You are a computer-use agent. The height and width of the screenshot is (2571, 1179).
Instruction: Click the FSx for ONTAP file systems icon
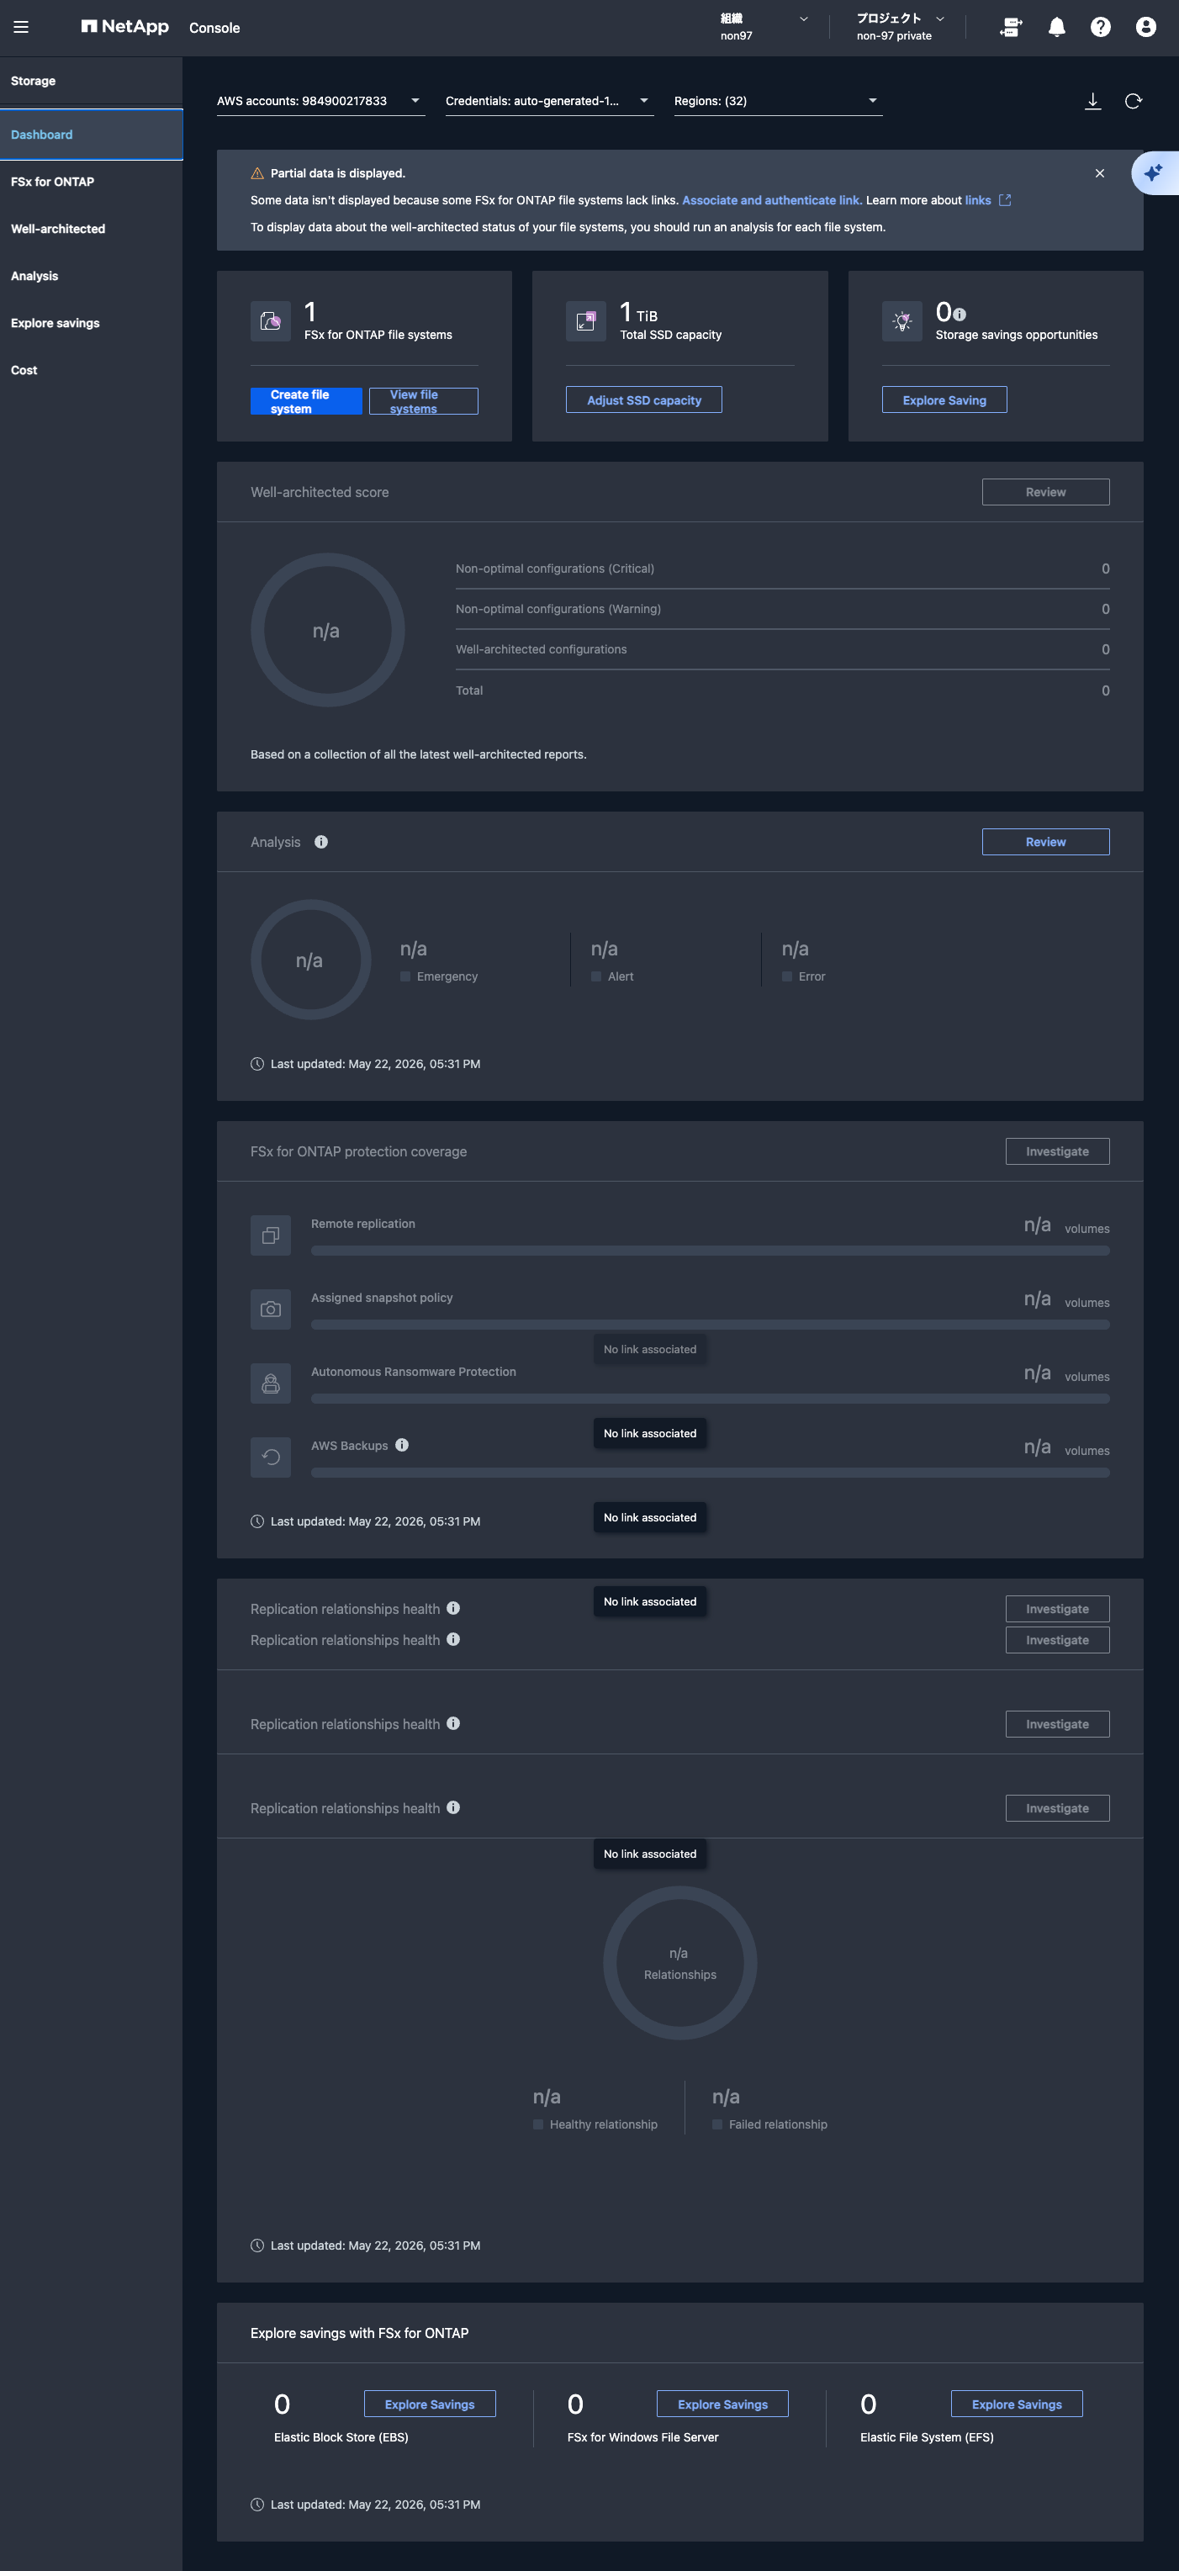tap(271, 321)
